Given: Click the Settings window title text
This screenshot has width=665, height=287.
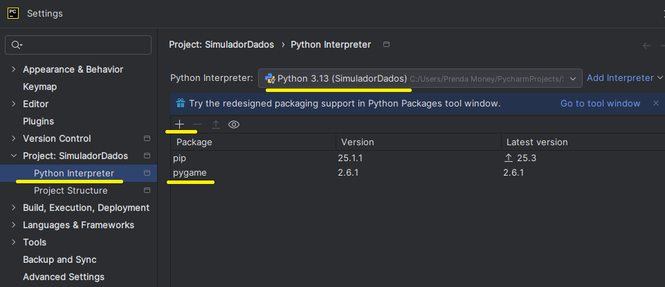Looking at the screenshot, I should (45, 14).
